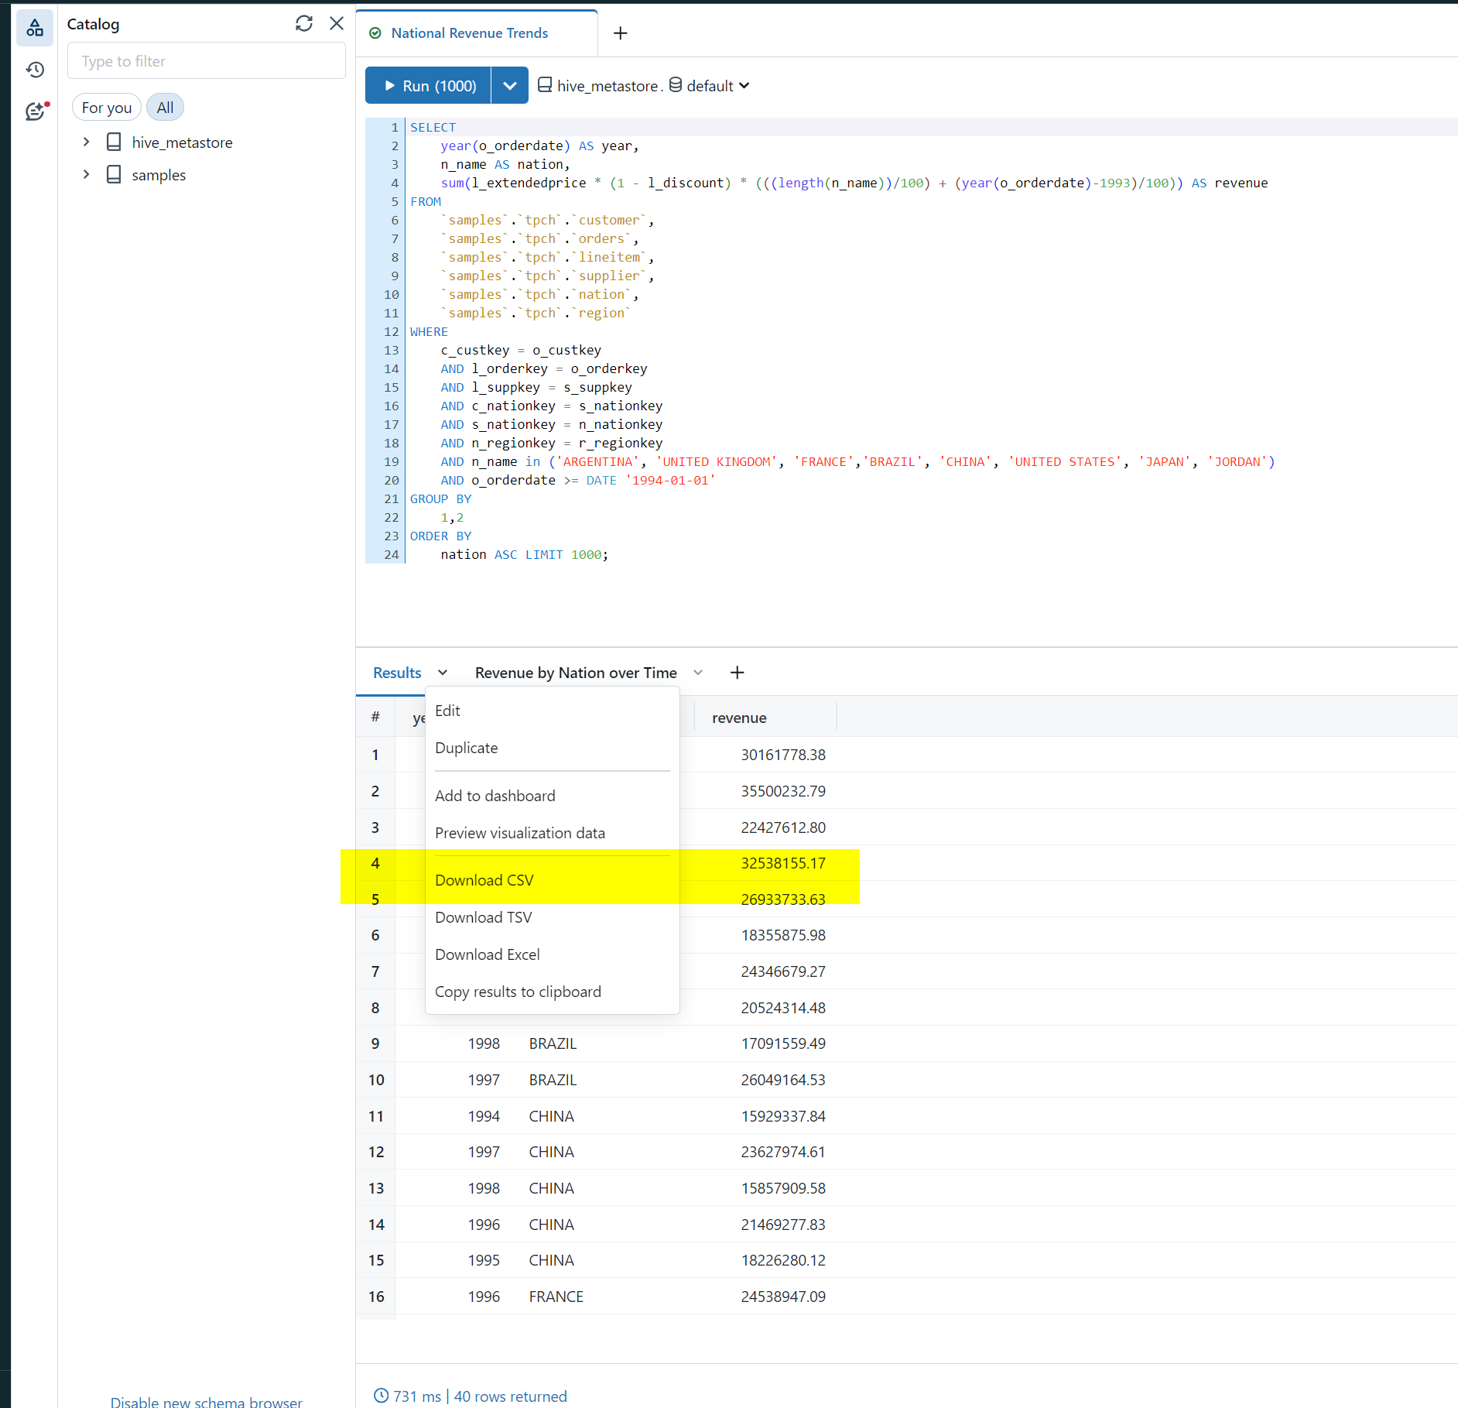Click the revenue column header
The width and height of the screenshot is (1458, 1408).
pyautogui.click(x=739, y=718)
